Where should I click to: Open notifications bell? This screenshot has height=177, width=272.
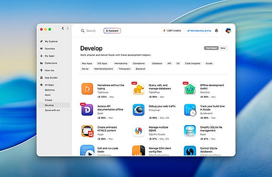point(216,31)
